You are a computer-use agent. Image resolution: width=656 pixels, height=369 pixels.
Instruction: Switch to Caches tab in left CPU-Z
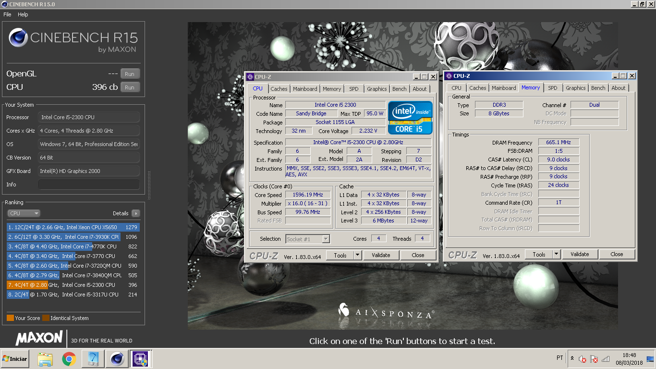pyautogui.click(x=279, y=89)
